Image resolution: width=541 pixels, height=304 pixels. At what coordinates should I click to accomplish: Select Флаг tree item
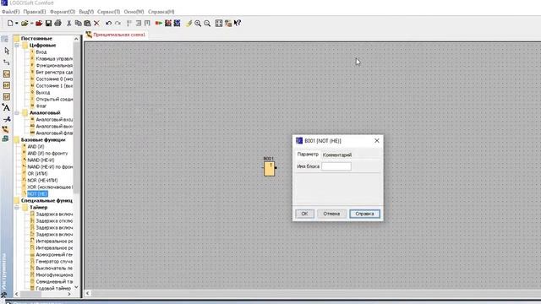pos(41,106)
